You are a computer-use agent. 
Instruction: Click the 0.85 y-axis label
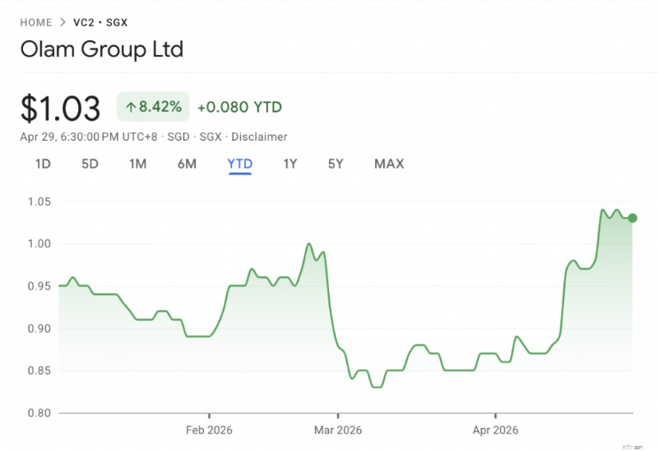tap(39, 370)
